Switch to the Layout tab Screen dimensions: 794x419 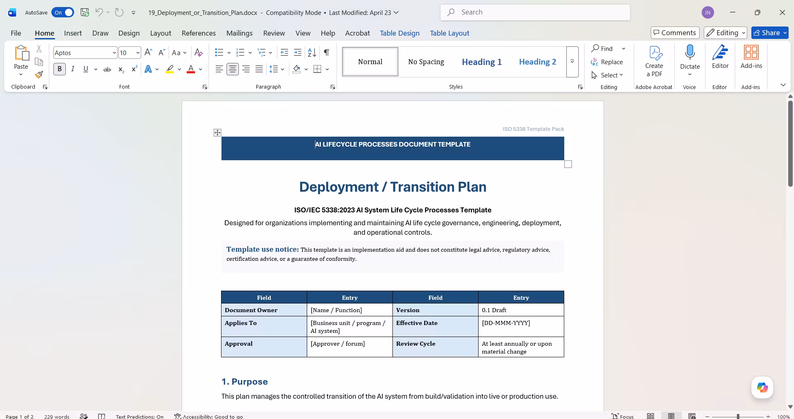[161, 33]
